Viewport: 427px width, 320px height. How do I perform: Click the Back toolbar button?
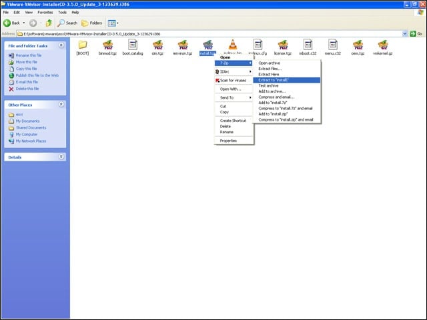(x=11, y=23)
